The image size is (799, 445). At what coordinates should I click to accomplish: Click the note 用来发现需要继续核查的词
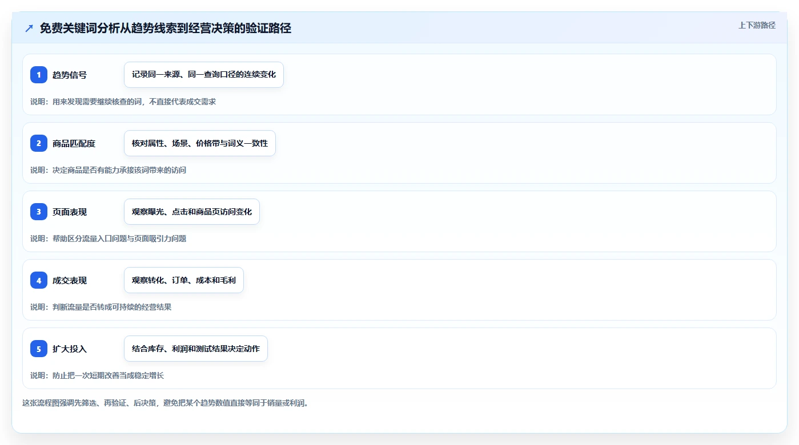(123, 102)
